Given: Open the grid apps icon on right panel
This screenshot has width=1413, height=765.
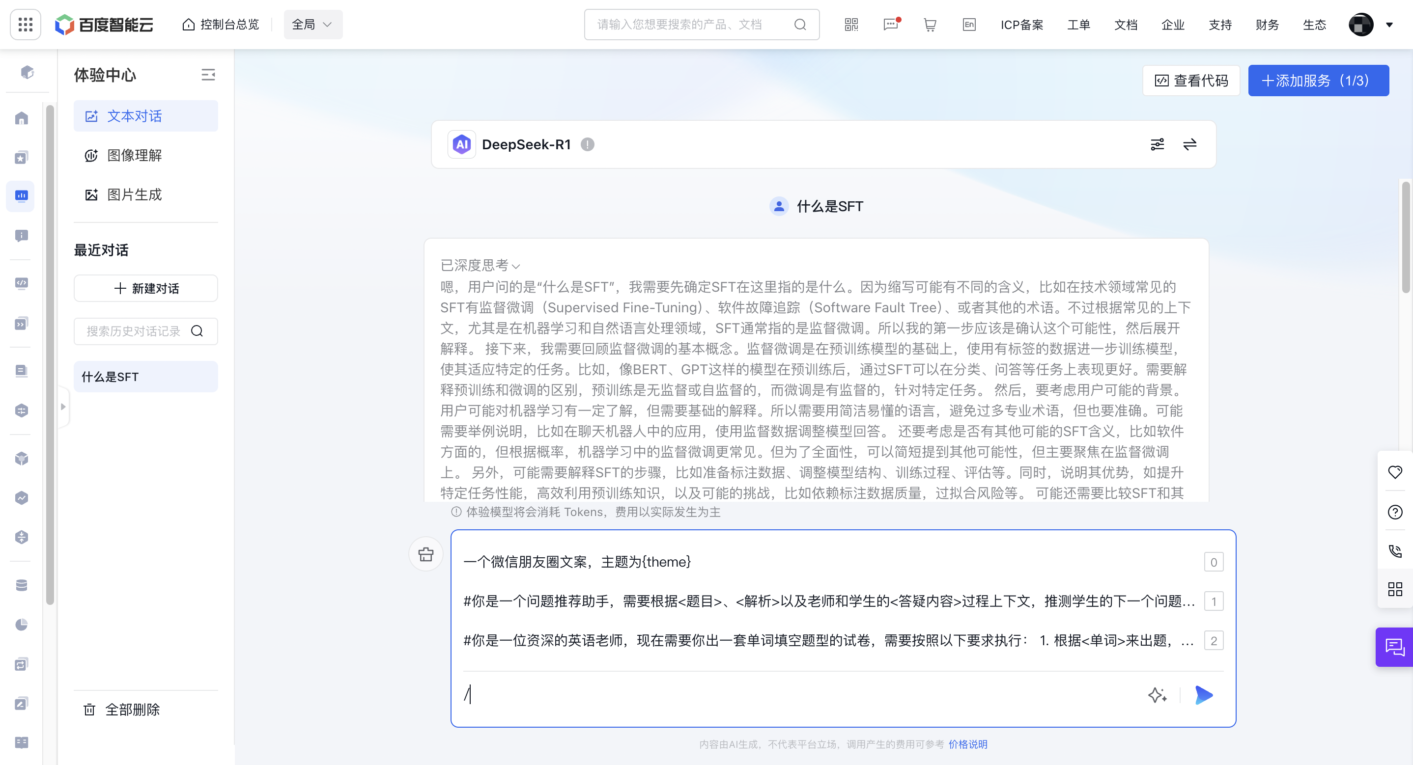Looking at the screenshot, I should tap(1395, 590).
